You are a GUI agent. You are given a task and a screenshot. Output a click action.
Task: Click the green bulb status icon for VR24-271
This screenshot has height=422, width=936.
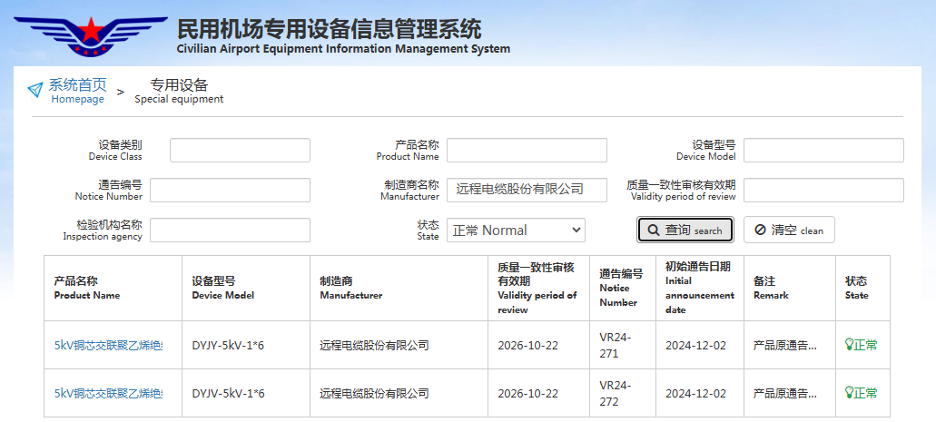849,344
